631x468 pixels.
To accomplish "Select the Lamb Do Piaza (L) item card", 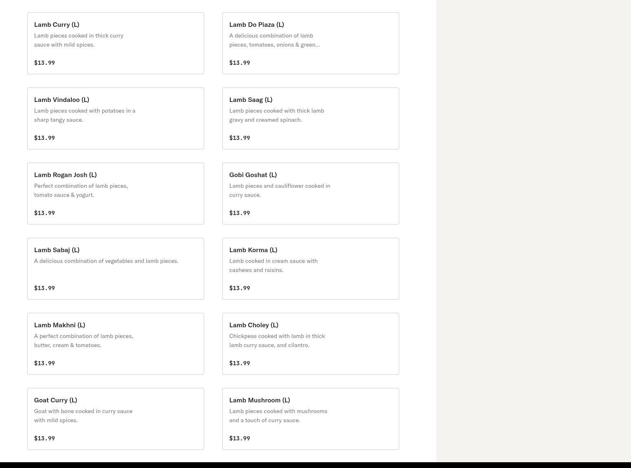I will point(311,43).
